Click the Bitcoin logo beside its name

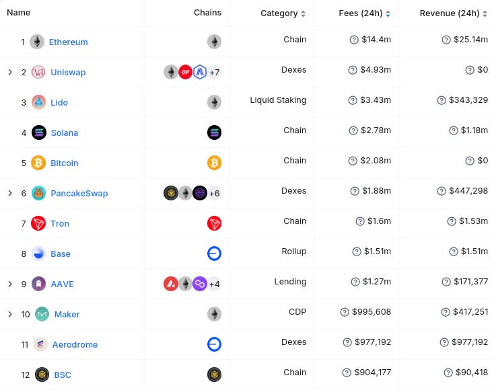pos(38,163)
